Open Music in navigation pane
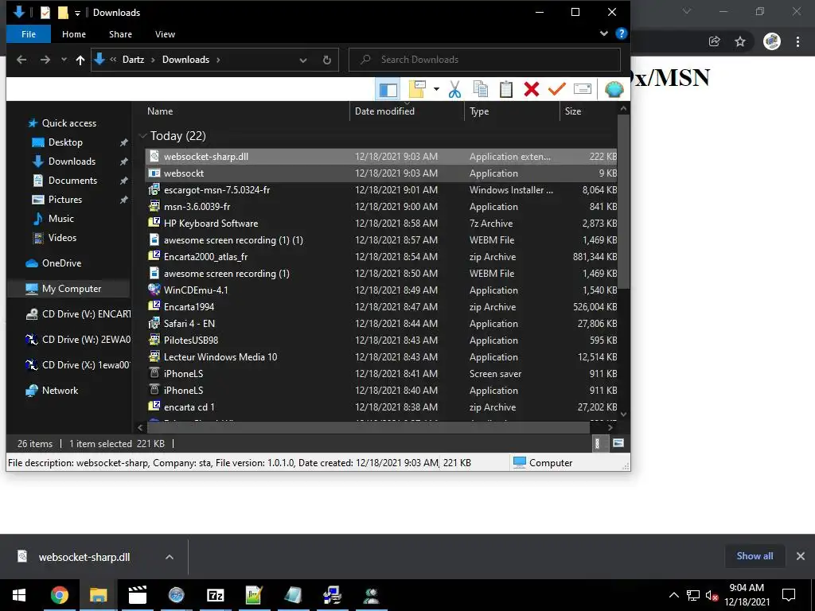 click(x=60, y=219)
